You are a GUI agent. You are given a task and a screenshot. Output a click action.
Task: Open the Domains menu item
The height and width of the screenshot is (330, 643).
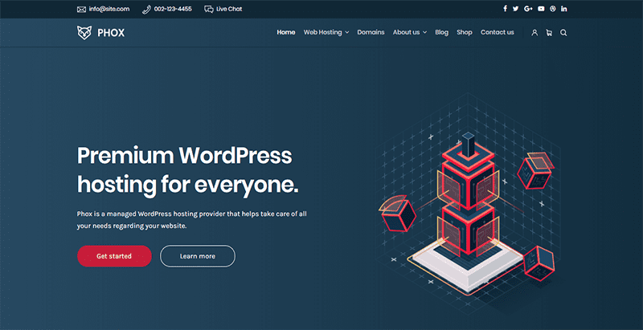tap(371, 32)
